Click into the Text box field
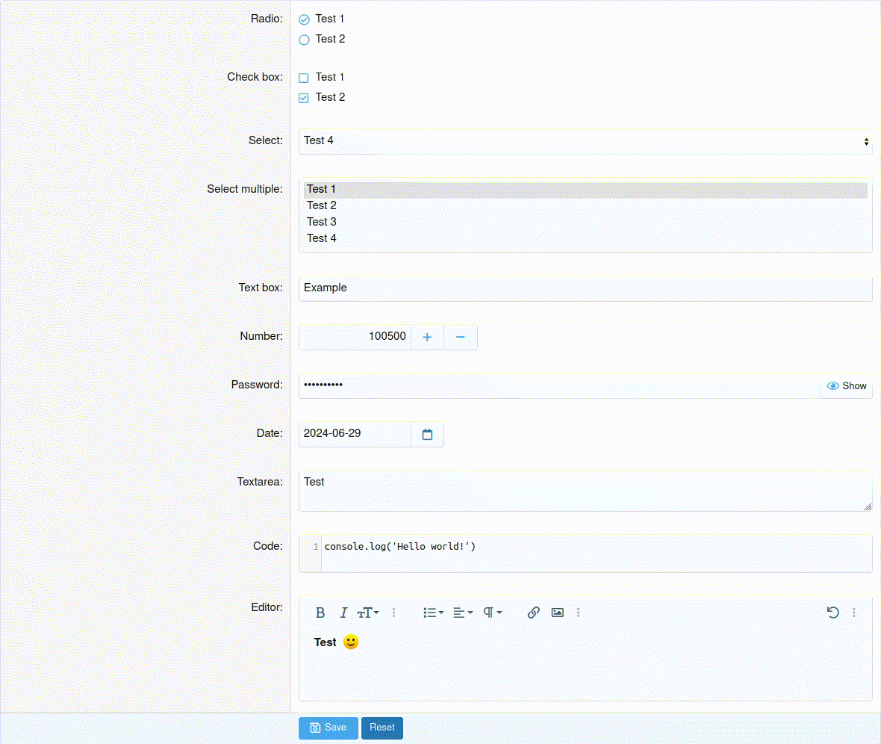This screenshot has height=744, width=881. click(585, 288)
